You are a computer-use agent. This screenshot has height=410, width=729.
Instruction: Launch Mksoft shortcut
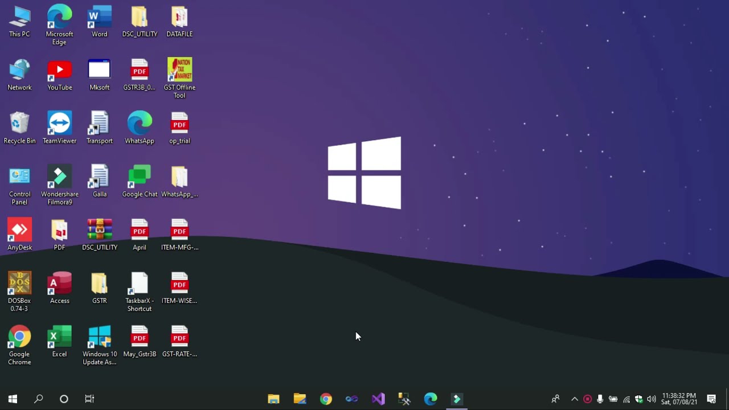(x=100, y=75)
